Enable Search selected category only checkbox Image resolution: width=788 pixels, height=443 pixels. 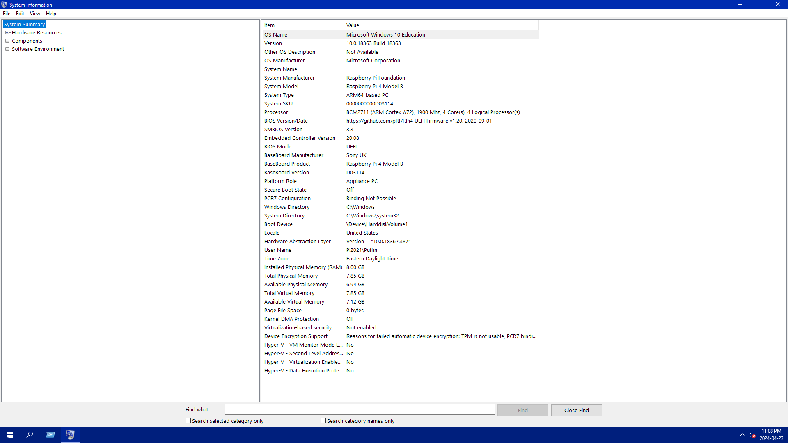188,421
